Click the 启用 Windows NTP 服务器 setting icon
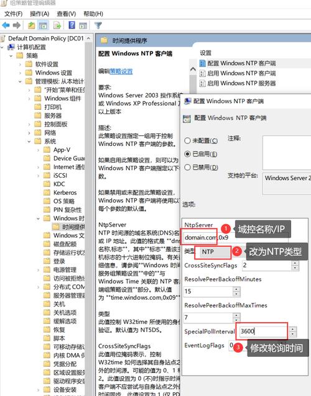This screenshot has width=311, height=396. click(x=202, y=83)
